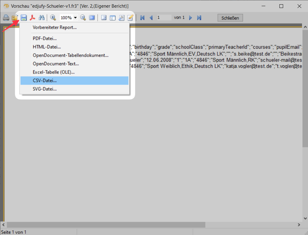Advance to the next page
The width and height of the screenshot is (308, 235).
click(190, 17)
